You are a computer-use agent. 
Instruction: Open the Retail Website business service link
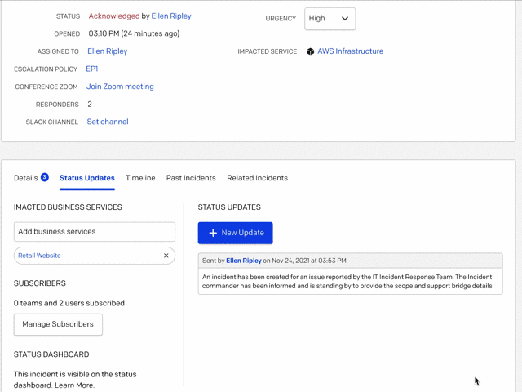[40, 256]
